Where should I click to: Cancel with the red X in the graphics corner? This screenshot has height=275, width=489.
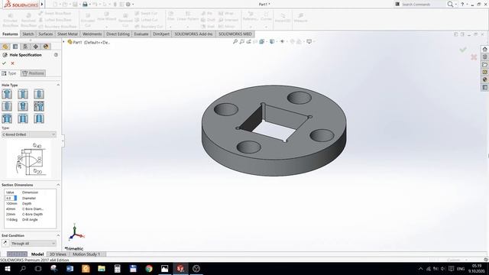click(x=474, y=57)
